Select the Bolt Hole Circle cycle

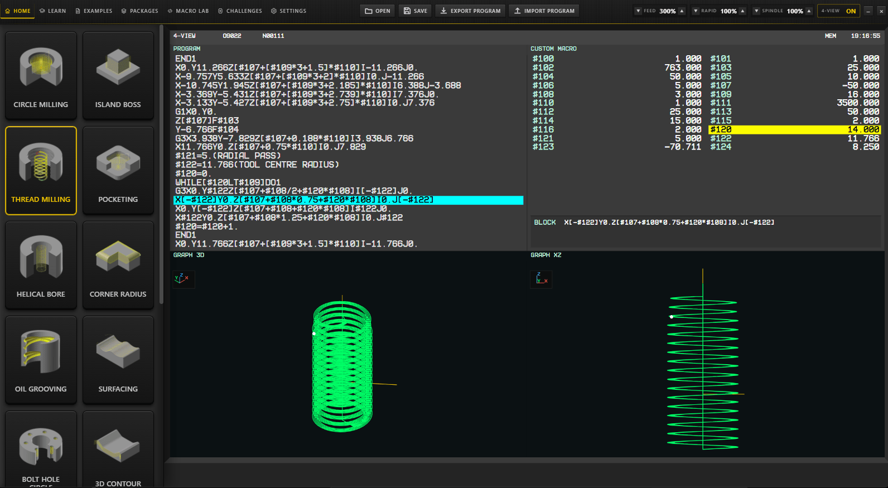[x=41, y=449]
